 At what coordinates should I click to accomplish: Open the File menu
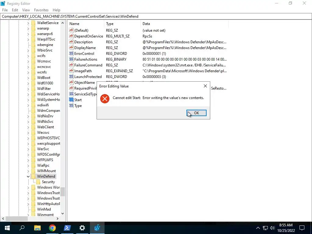(x=5, y=10)
